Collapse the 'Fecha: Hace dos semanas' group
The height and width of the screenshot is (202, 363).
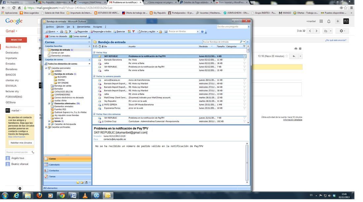(94, 114)
